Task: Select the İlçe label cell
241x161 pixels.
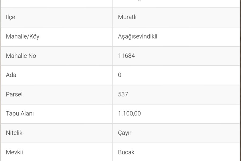Action: (x=57, y=17)
